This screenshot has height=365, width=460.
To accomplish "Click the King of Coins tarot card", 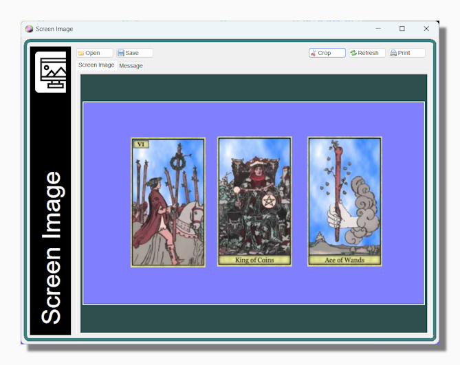I will 254,201.
